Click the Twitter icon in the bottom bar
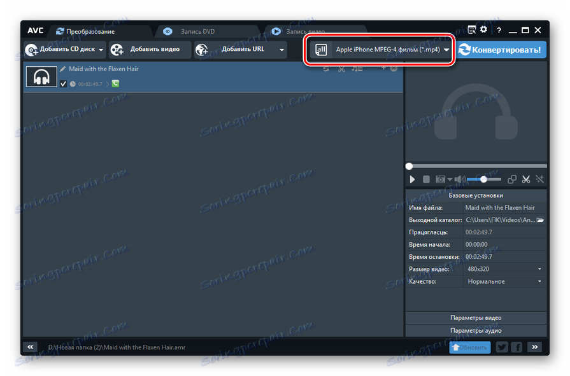The width and height of the screenshot is (570, 376). [x=502, y=347]
